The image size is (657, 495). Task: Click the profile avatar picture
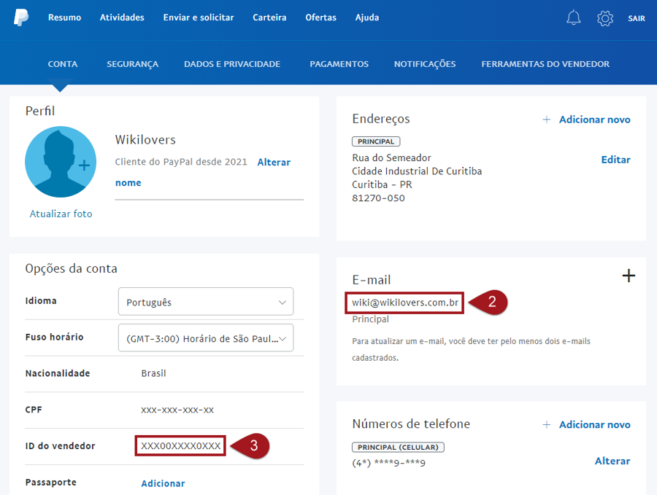(61, 162)
